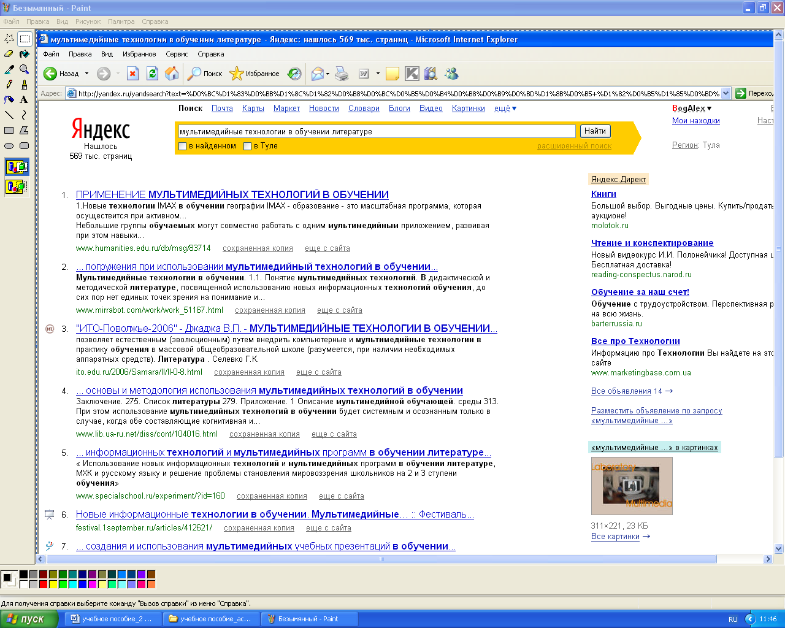The height and width of the screenshot is (628, 785).
Task: Choose the Pencil tool in Paint
Action: 9,85
